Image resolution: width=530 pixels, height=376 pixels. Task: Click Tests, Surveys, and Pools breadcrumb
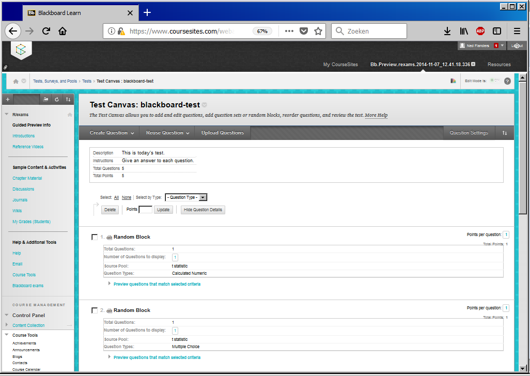(55, 81)
